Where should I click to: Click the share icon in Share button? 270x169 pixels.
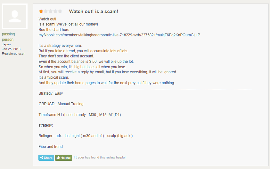(x=42, y=158)
